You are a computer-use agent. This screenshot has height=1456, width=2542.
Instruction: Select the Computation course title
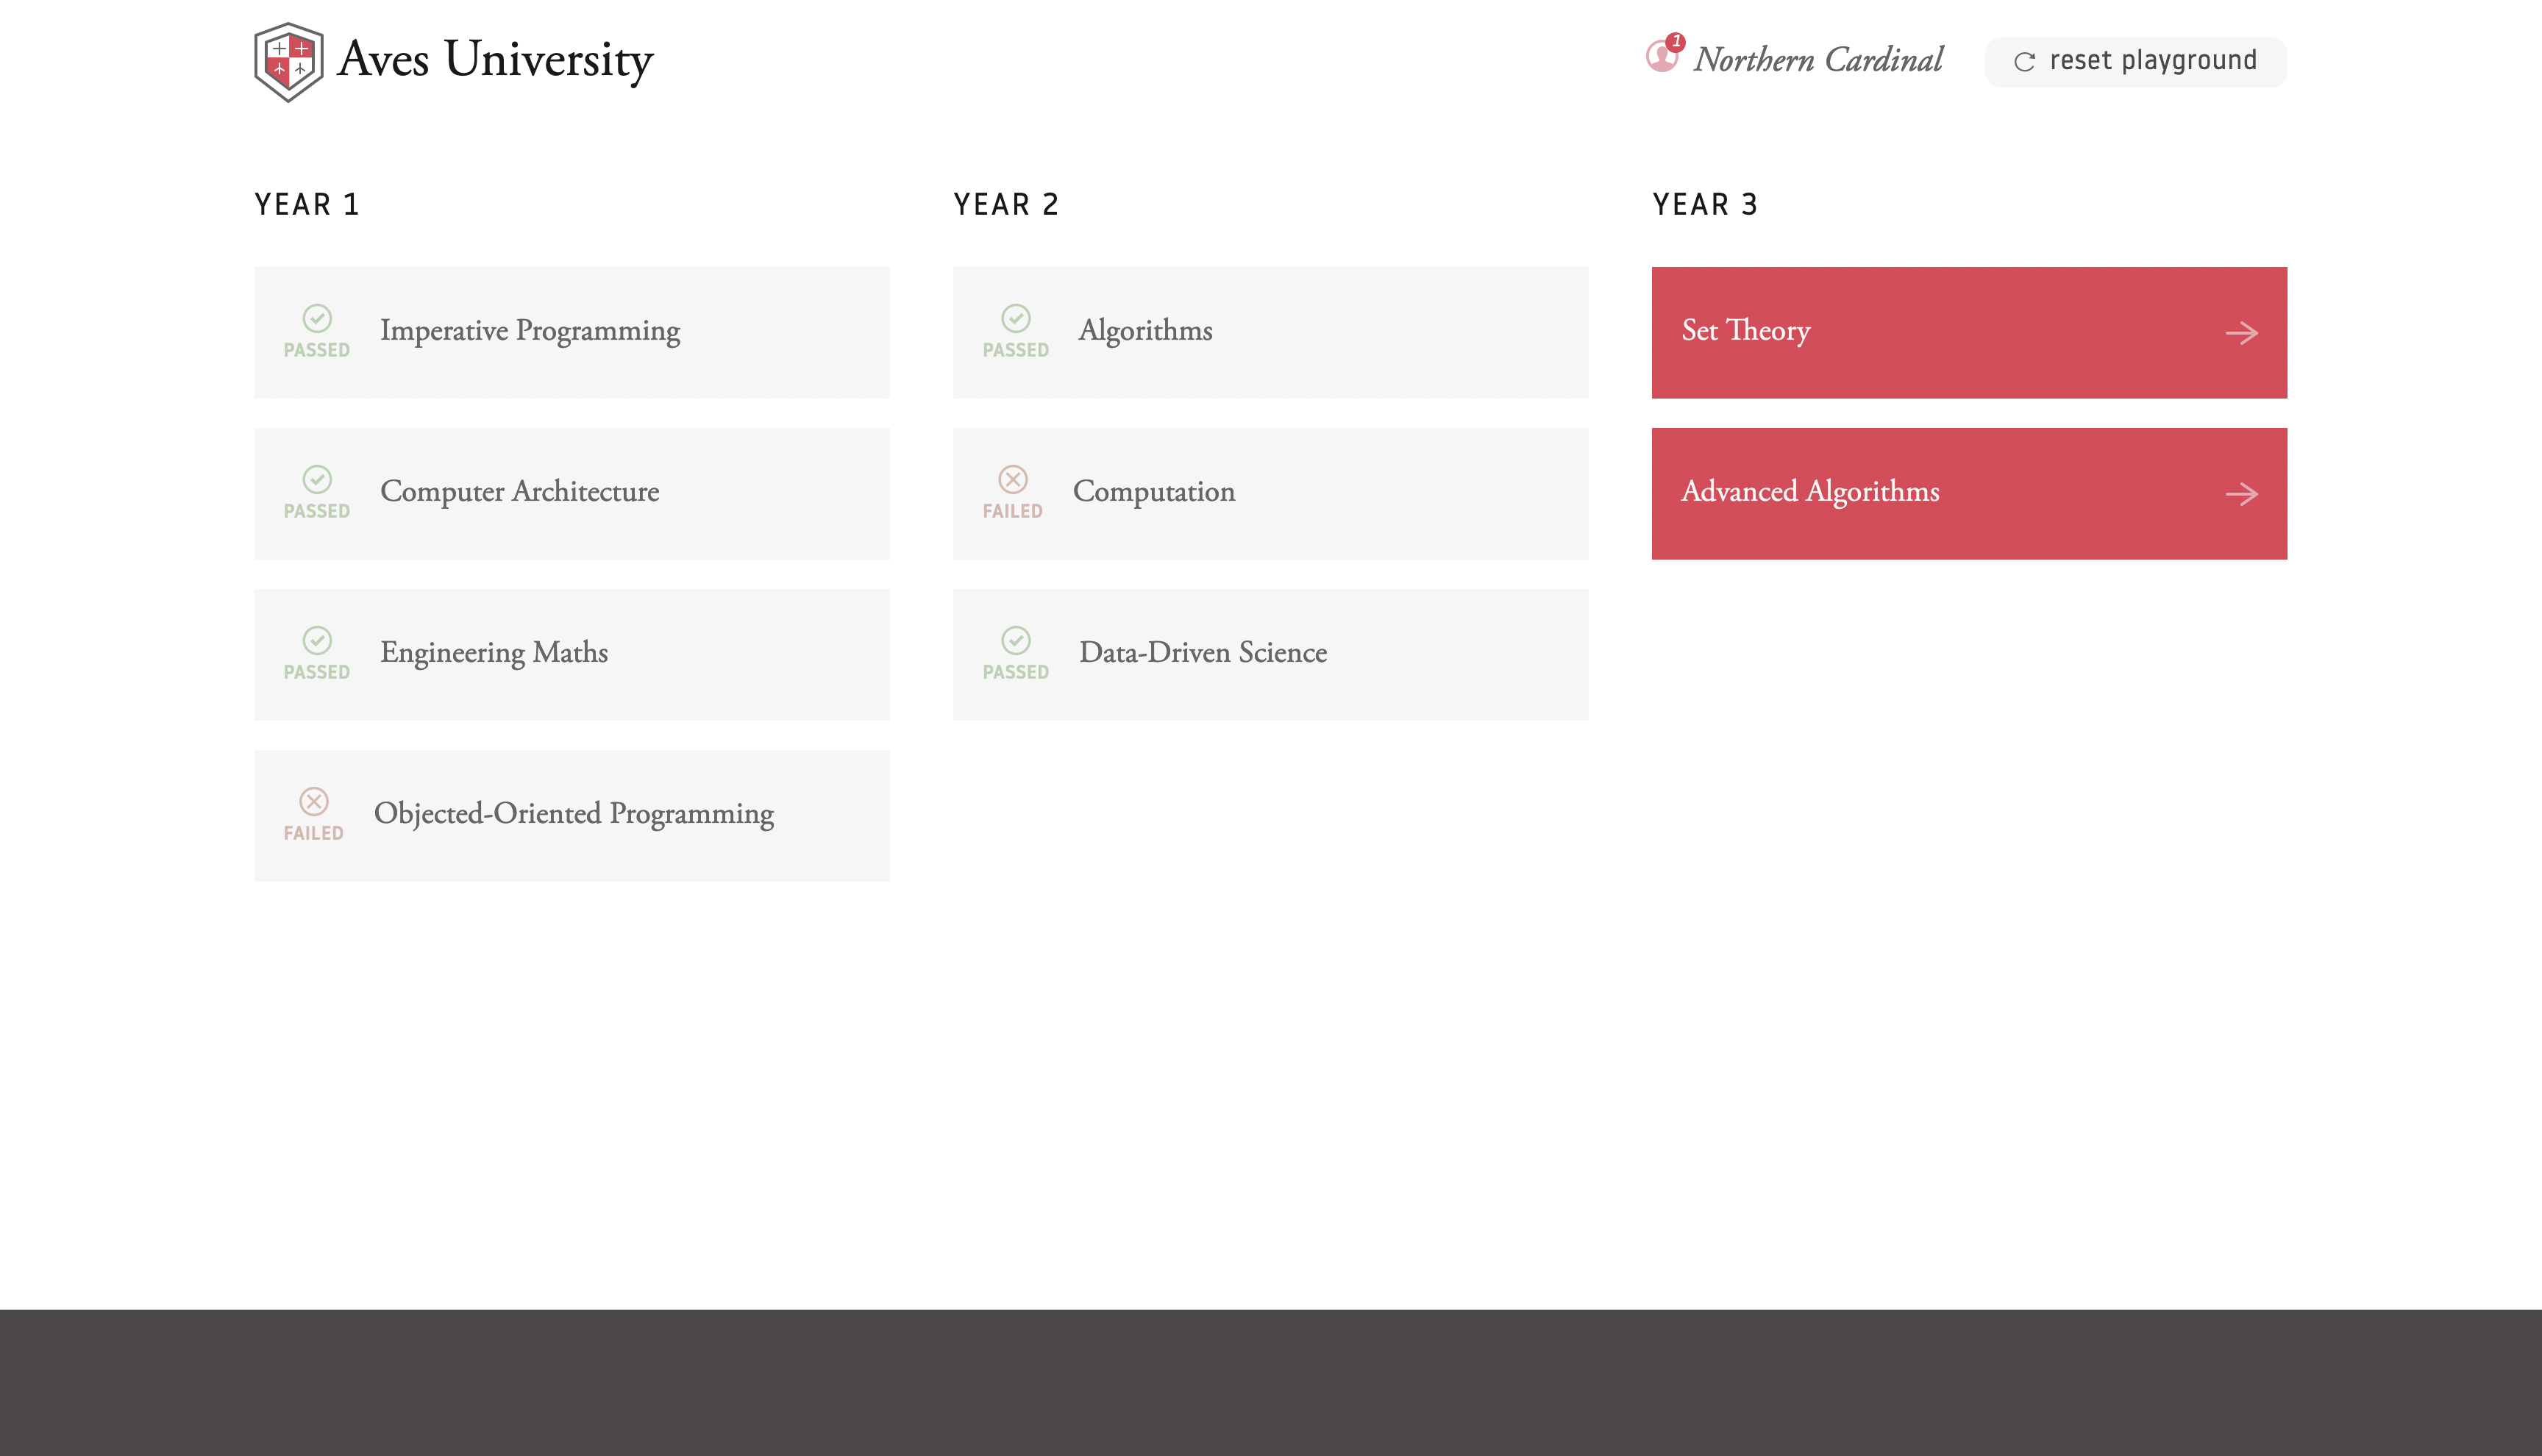pos(1154,492)
